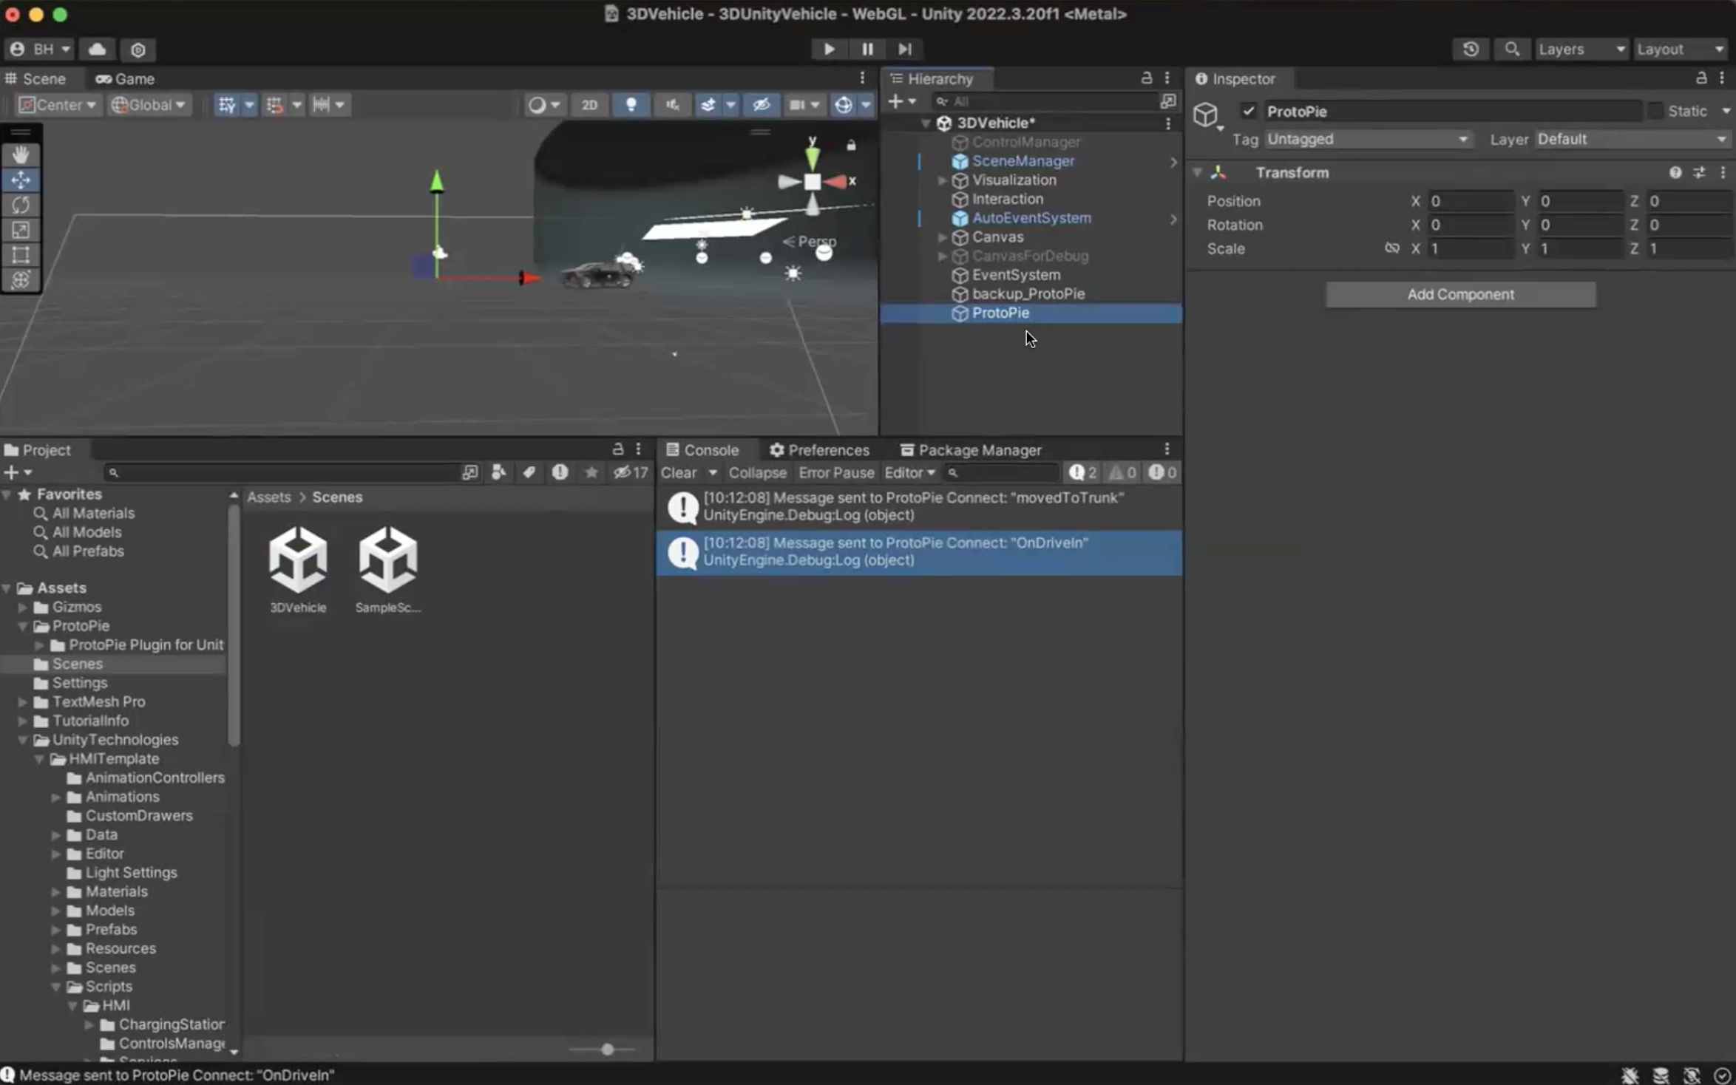Screen dimensions: 1736x1085
Task: Select ProtoPie in the Hierarchy panel
Action: pos(1000,311)
